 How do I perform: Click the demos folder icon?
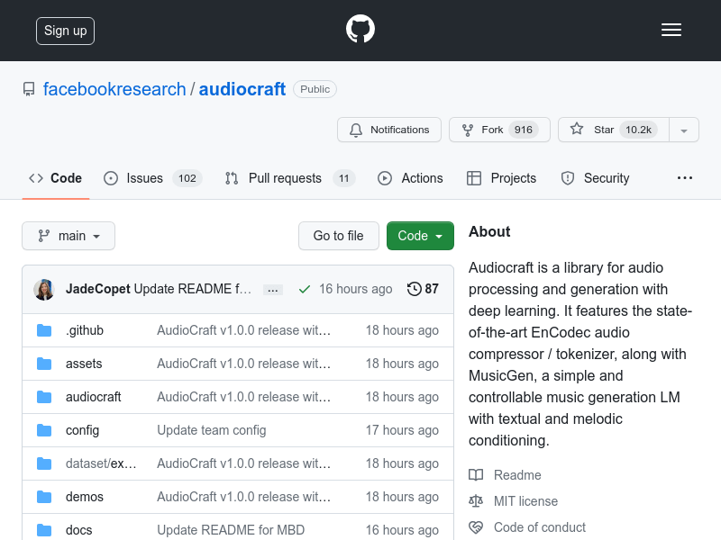click(x=44, y=497)
